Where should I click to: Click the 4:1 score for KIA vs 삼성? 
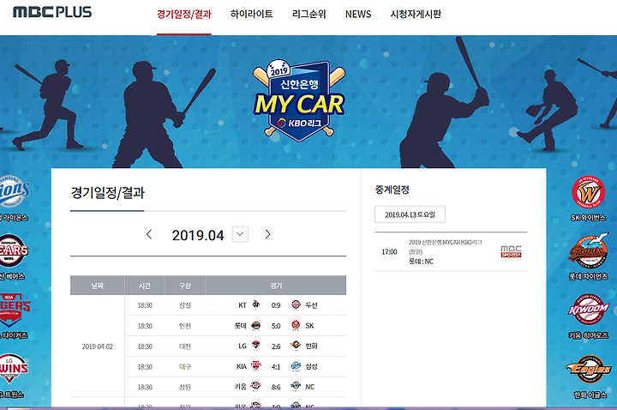tap(276, 366)
